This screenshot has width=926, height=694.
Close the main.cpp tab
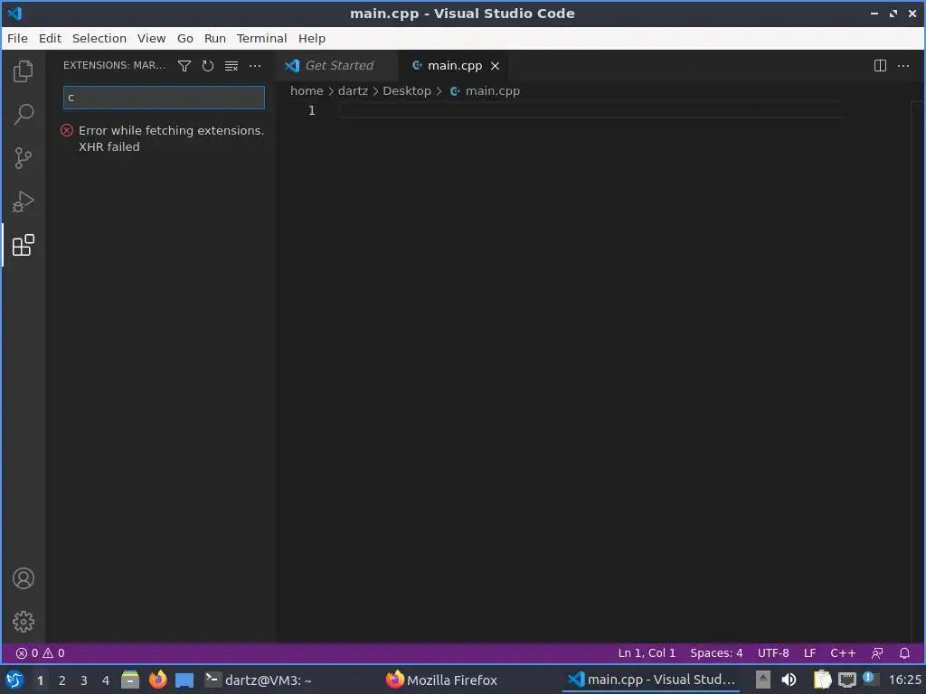[x=495, y=66]
